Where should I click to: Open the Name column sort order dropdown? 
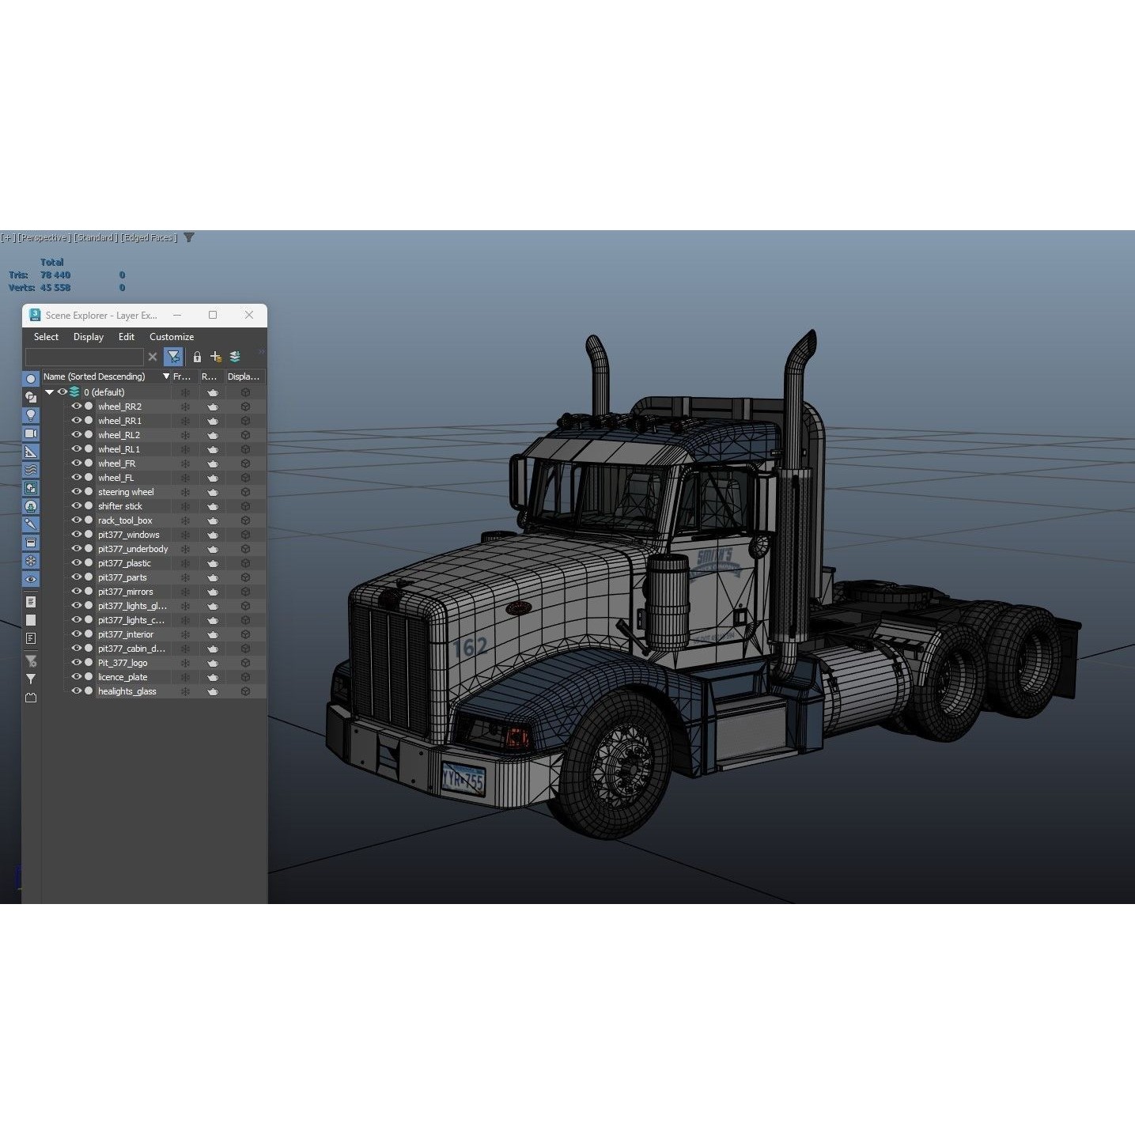(165, 376)
